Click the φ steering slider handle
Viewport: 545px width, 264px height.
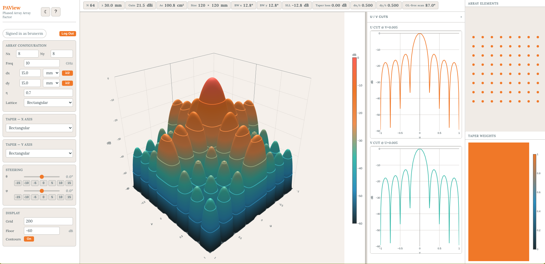42,191
